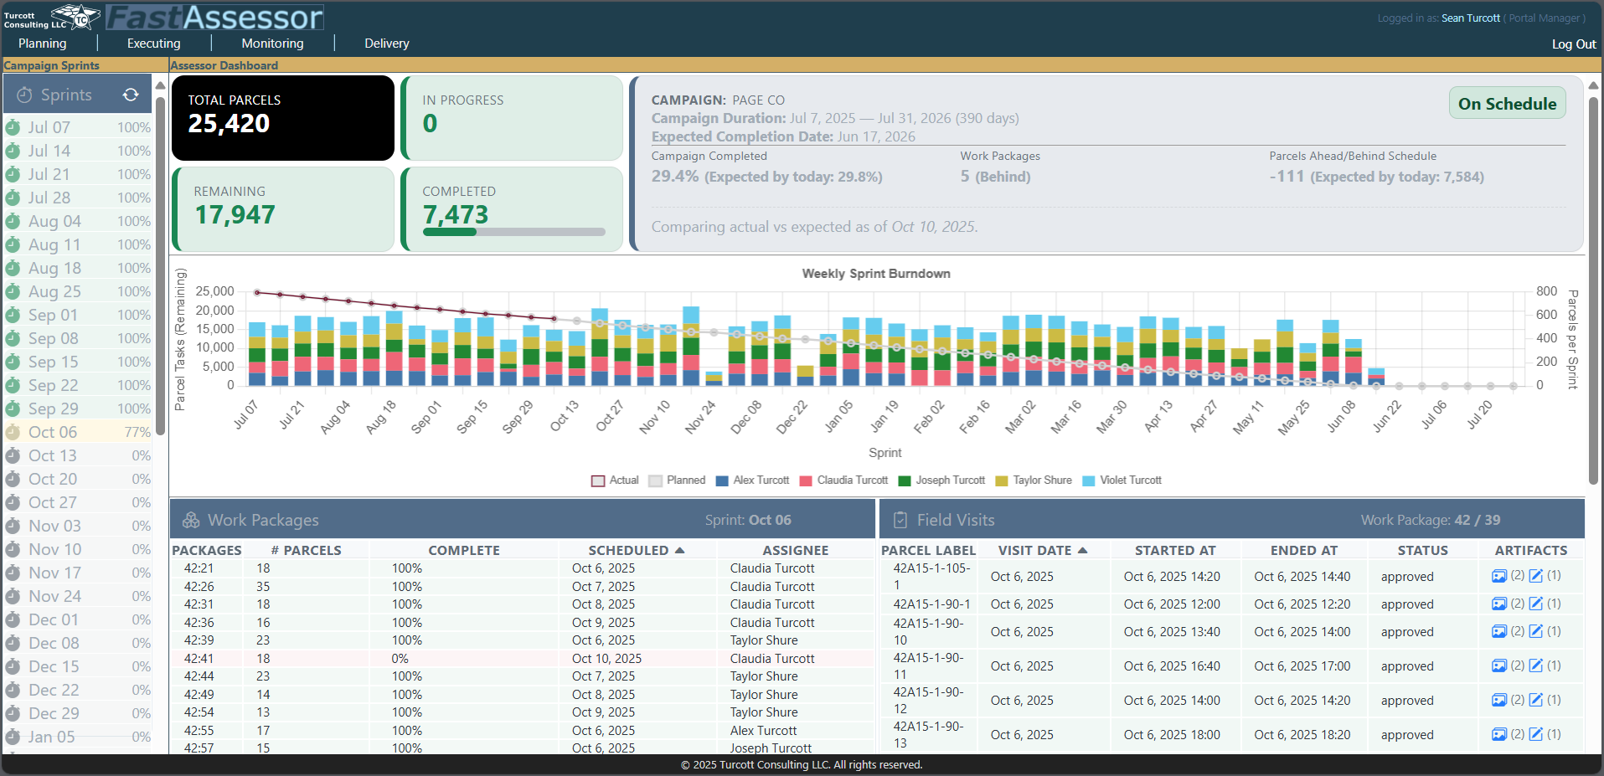This screenshot has width=1604, height=776.
Task: Toggle sort order on the SCHEDULED column
Action: [x=637, y=550]
